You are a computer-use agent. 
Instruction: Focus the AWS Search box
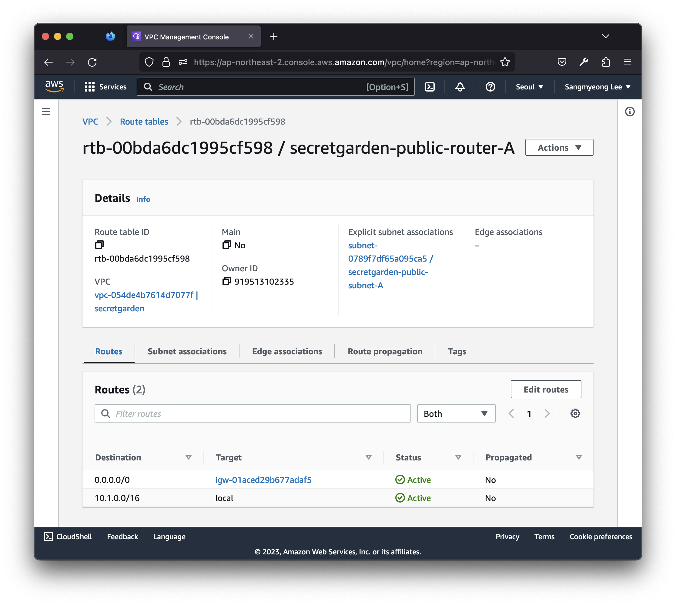coord(276,87)
